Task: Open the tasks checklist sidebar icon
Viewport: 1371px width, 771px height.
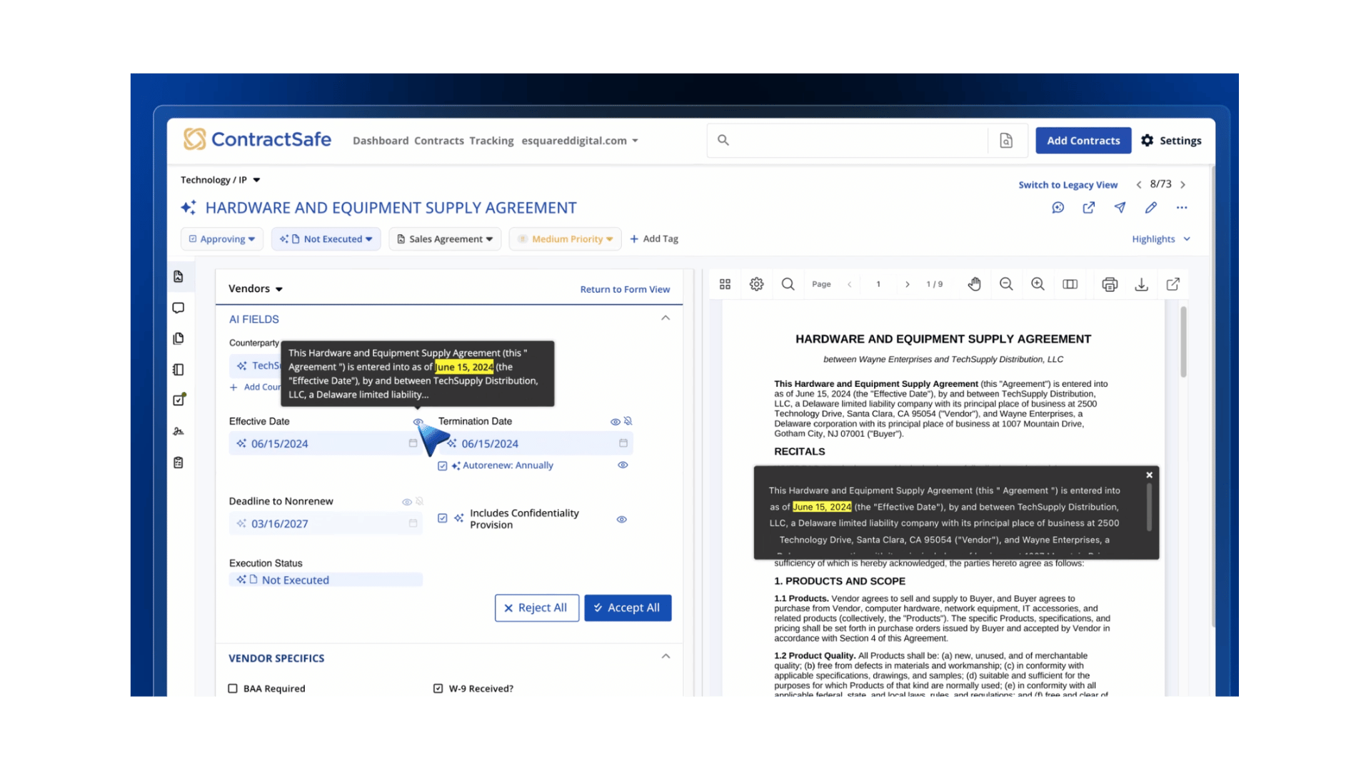Action: pos(179,400)
